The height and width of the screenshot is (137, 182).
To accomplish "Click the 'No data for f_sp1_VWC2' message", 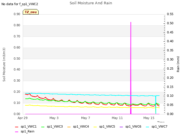I will point(20,4).
